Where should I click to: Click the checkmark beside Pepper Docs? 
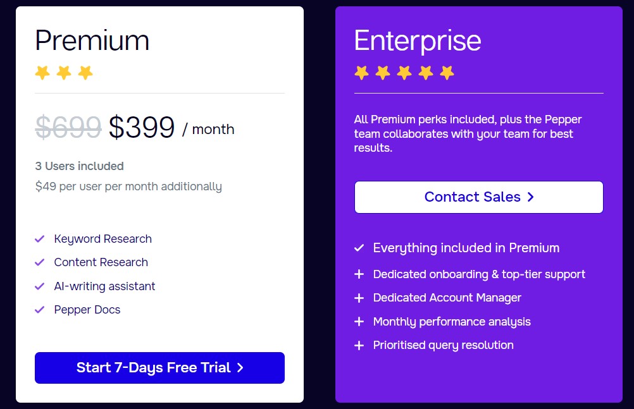tap(40, 310)
